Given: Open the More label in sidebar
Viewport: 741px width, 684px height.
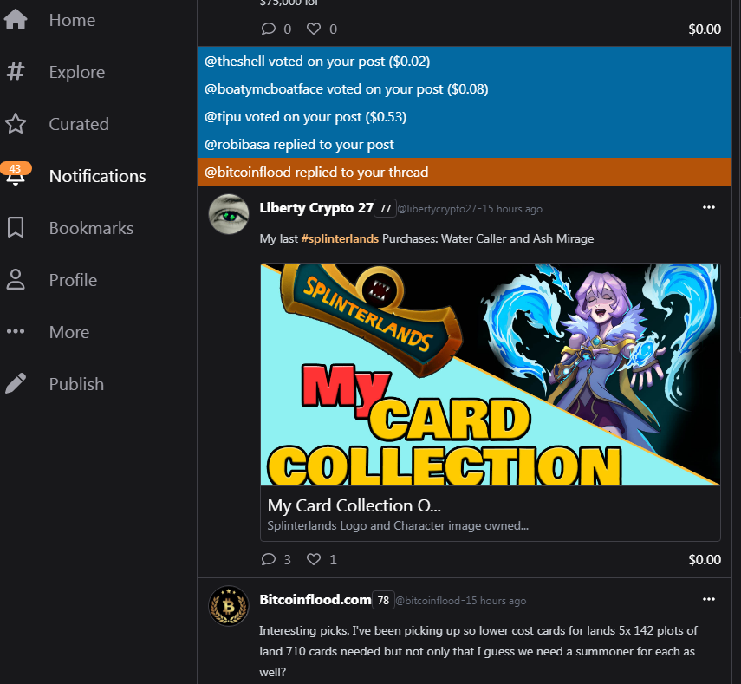Looking at the screenshot, I should [69, 332].
